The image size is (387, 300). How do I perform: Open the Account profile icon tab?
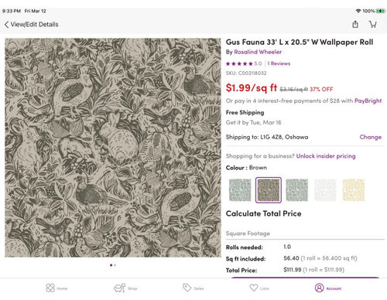(x=328, y=288)
